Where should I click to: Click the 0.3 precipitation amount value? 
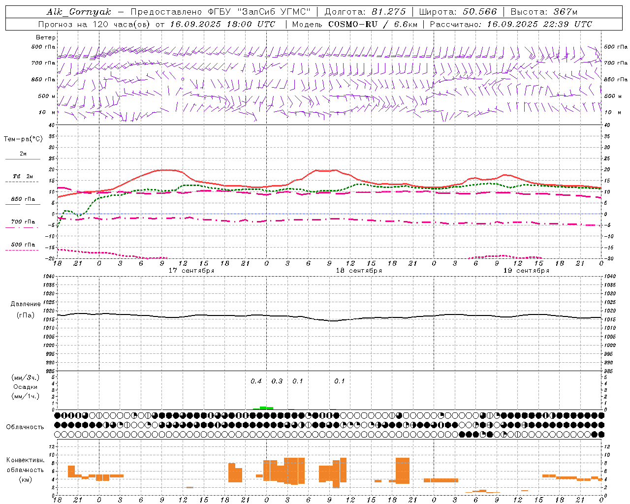[x=277, y=381]
